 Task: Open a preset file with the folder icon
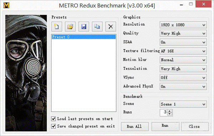[70, 26]
